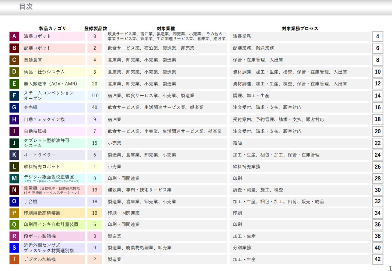The height and width of the screenshot is (271, 392).
Task: Click the green letter E badge
Action: (14, 84)
